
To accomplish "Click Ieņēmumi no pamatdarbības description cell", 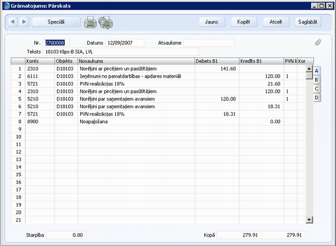I will pos(136,76).
